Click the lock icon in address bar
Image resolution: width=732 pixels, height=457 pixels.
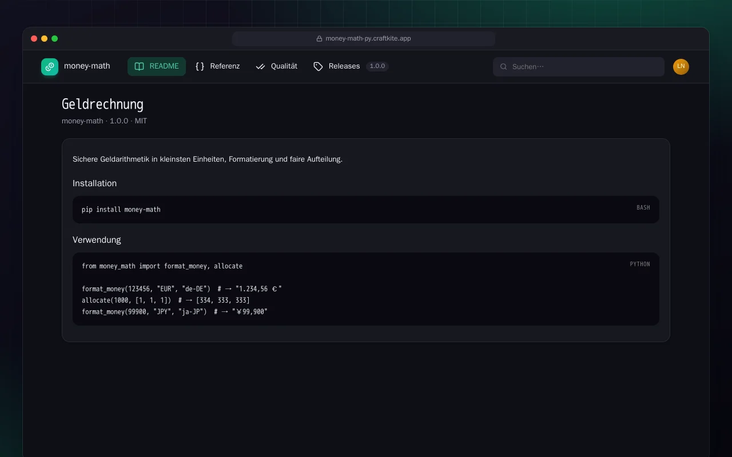click(x=320, y=39)
